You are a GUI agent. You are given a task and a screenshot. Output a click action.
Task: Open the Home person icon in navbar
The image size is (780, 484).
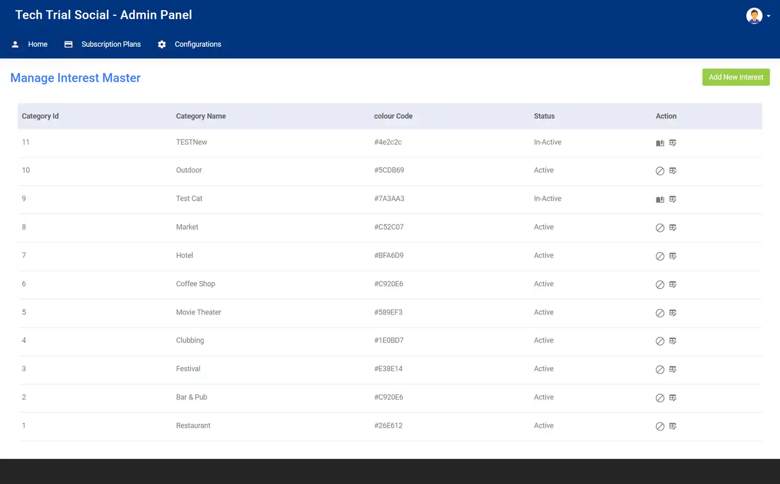tap(15, 44)
